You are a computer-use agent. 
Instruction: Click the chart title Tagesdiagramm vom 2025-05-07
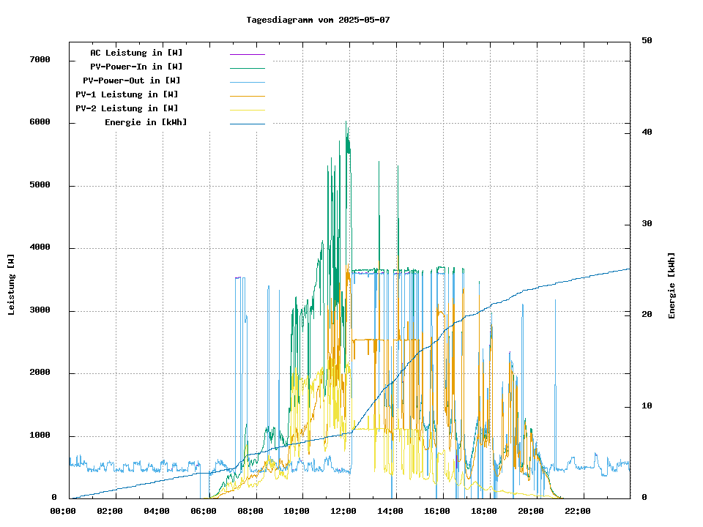[x=318, y=20]
